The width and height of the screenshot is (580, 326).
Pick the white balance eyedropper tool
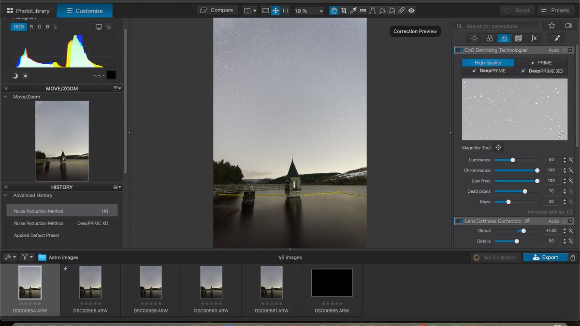(353, 11)
